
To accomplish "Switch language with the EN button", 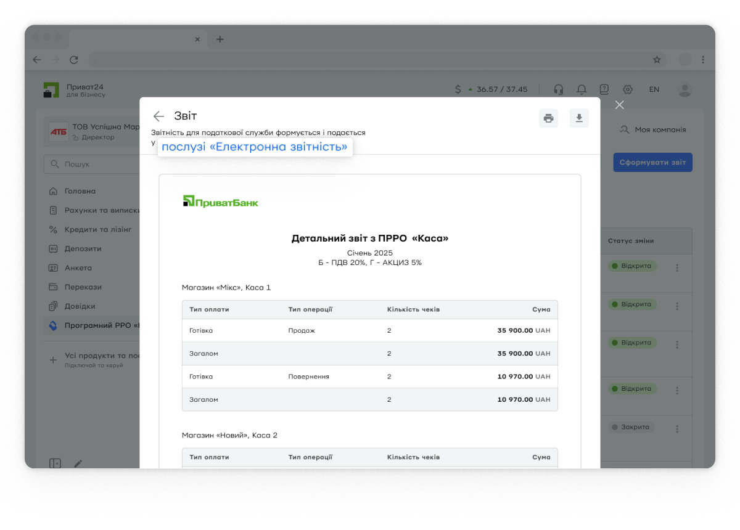I will click(x=654, y=89).
